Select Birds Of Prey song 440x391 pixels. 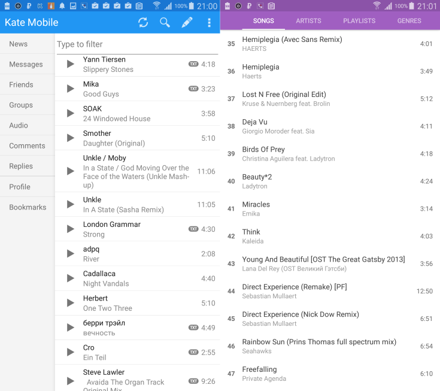click(x=330, y=154)
